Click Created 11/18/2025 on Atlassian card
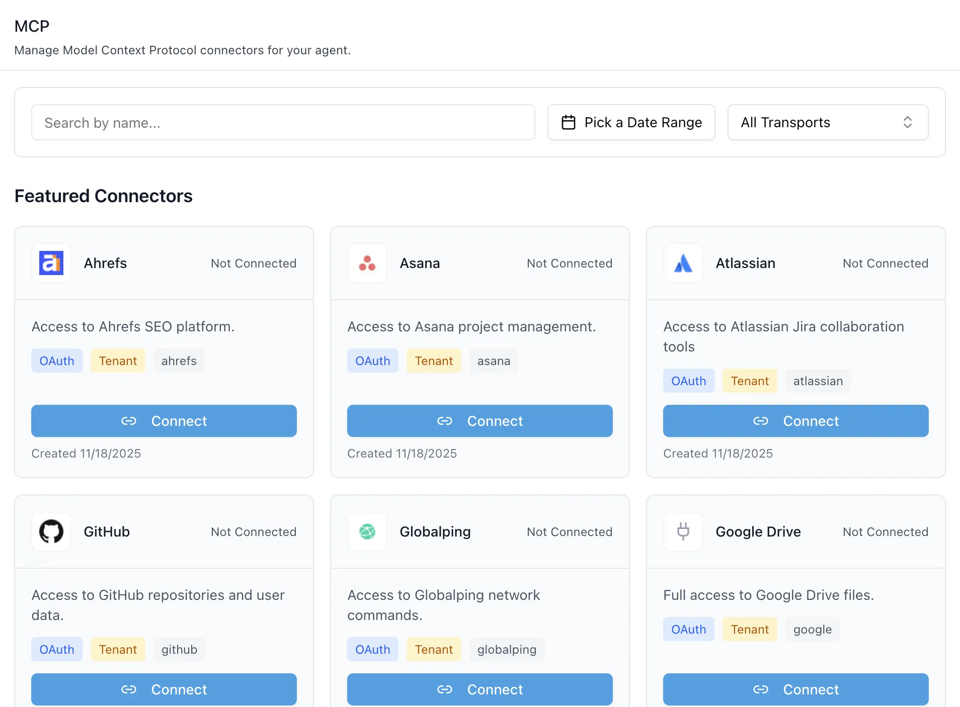This screenshot has height=707, width=960. pos(718,453)
